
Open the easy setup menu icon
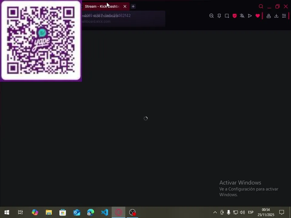pos(284,16)
